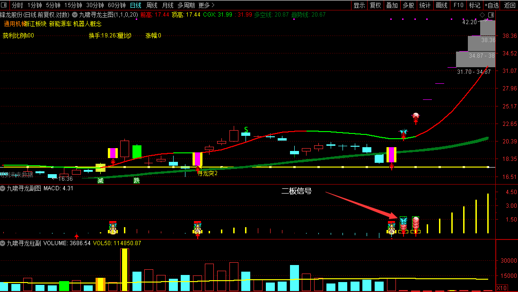
Task: Click the large cyan volume bar near 15000
Action: [x=294, y=278]
